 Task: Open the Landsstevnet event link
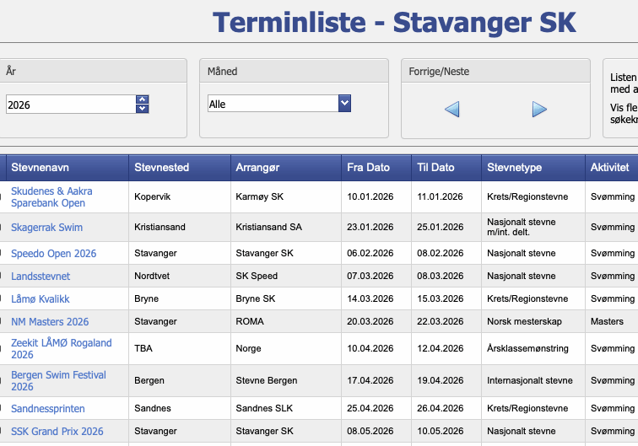[x=41, y=277]
